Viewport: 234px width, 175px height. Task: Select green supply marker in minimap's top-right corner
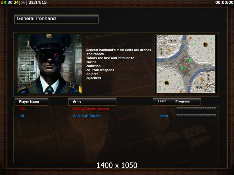tap(211, 39)
